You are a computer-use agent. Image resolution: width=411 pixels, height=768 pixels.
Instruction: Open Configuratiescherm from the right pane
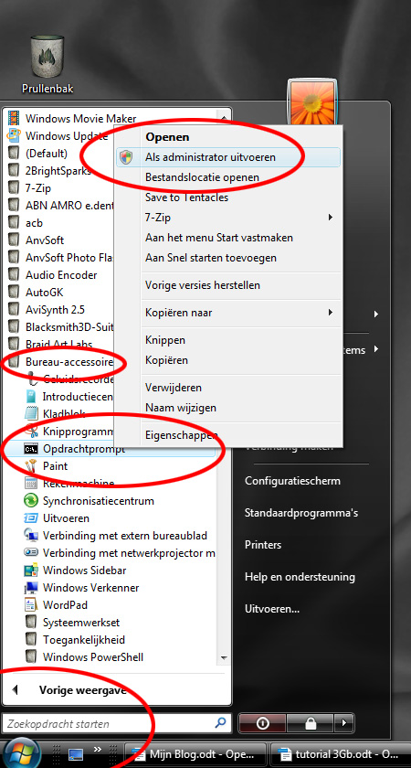tap(292, 481)
